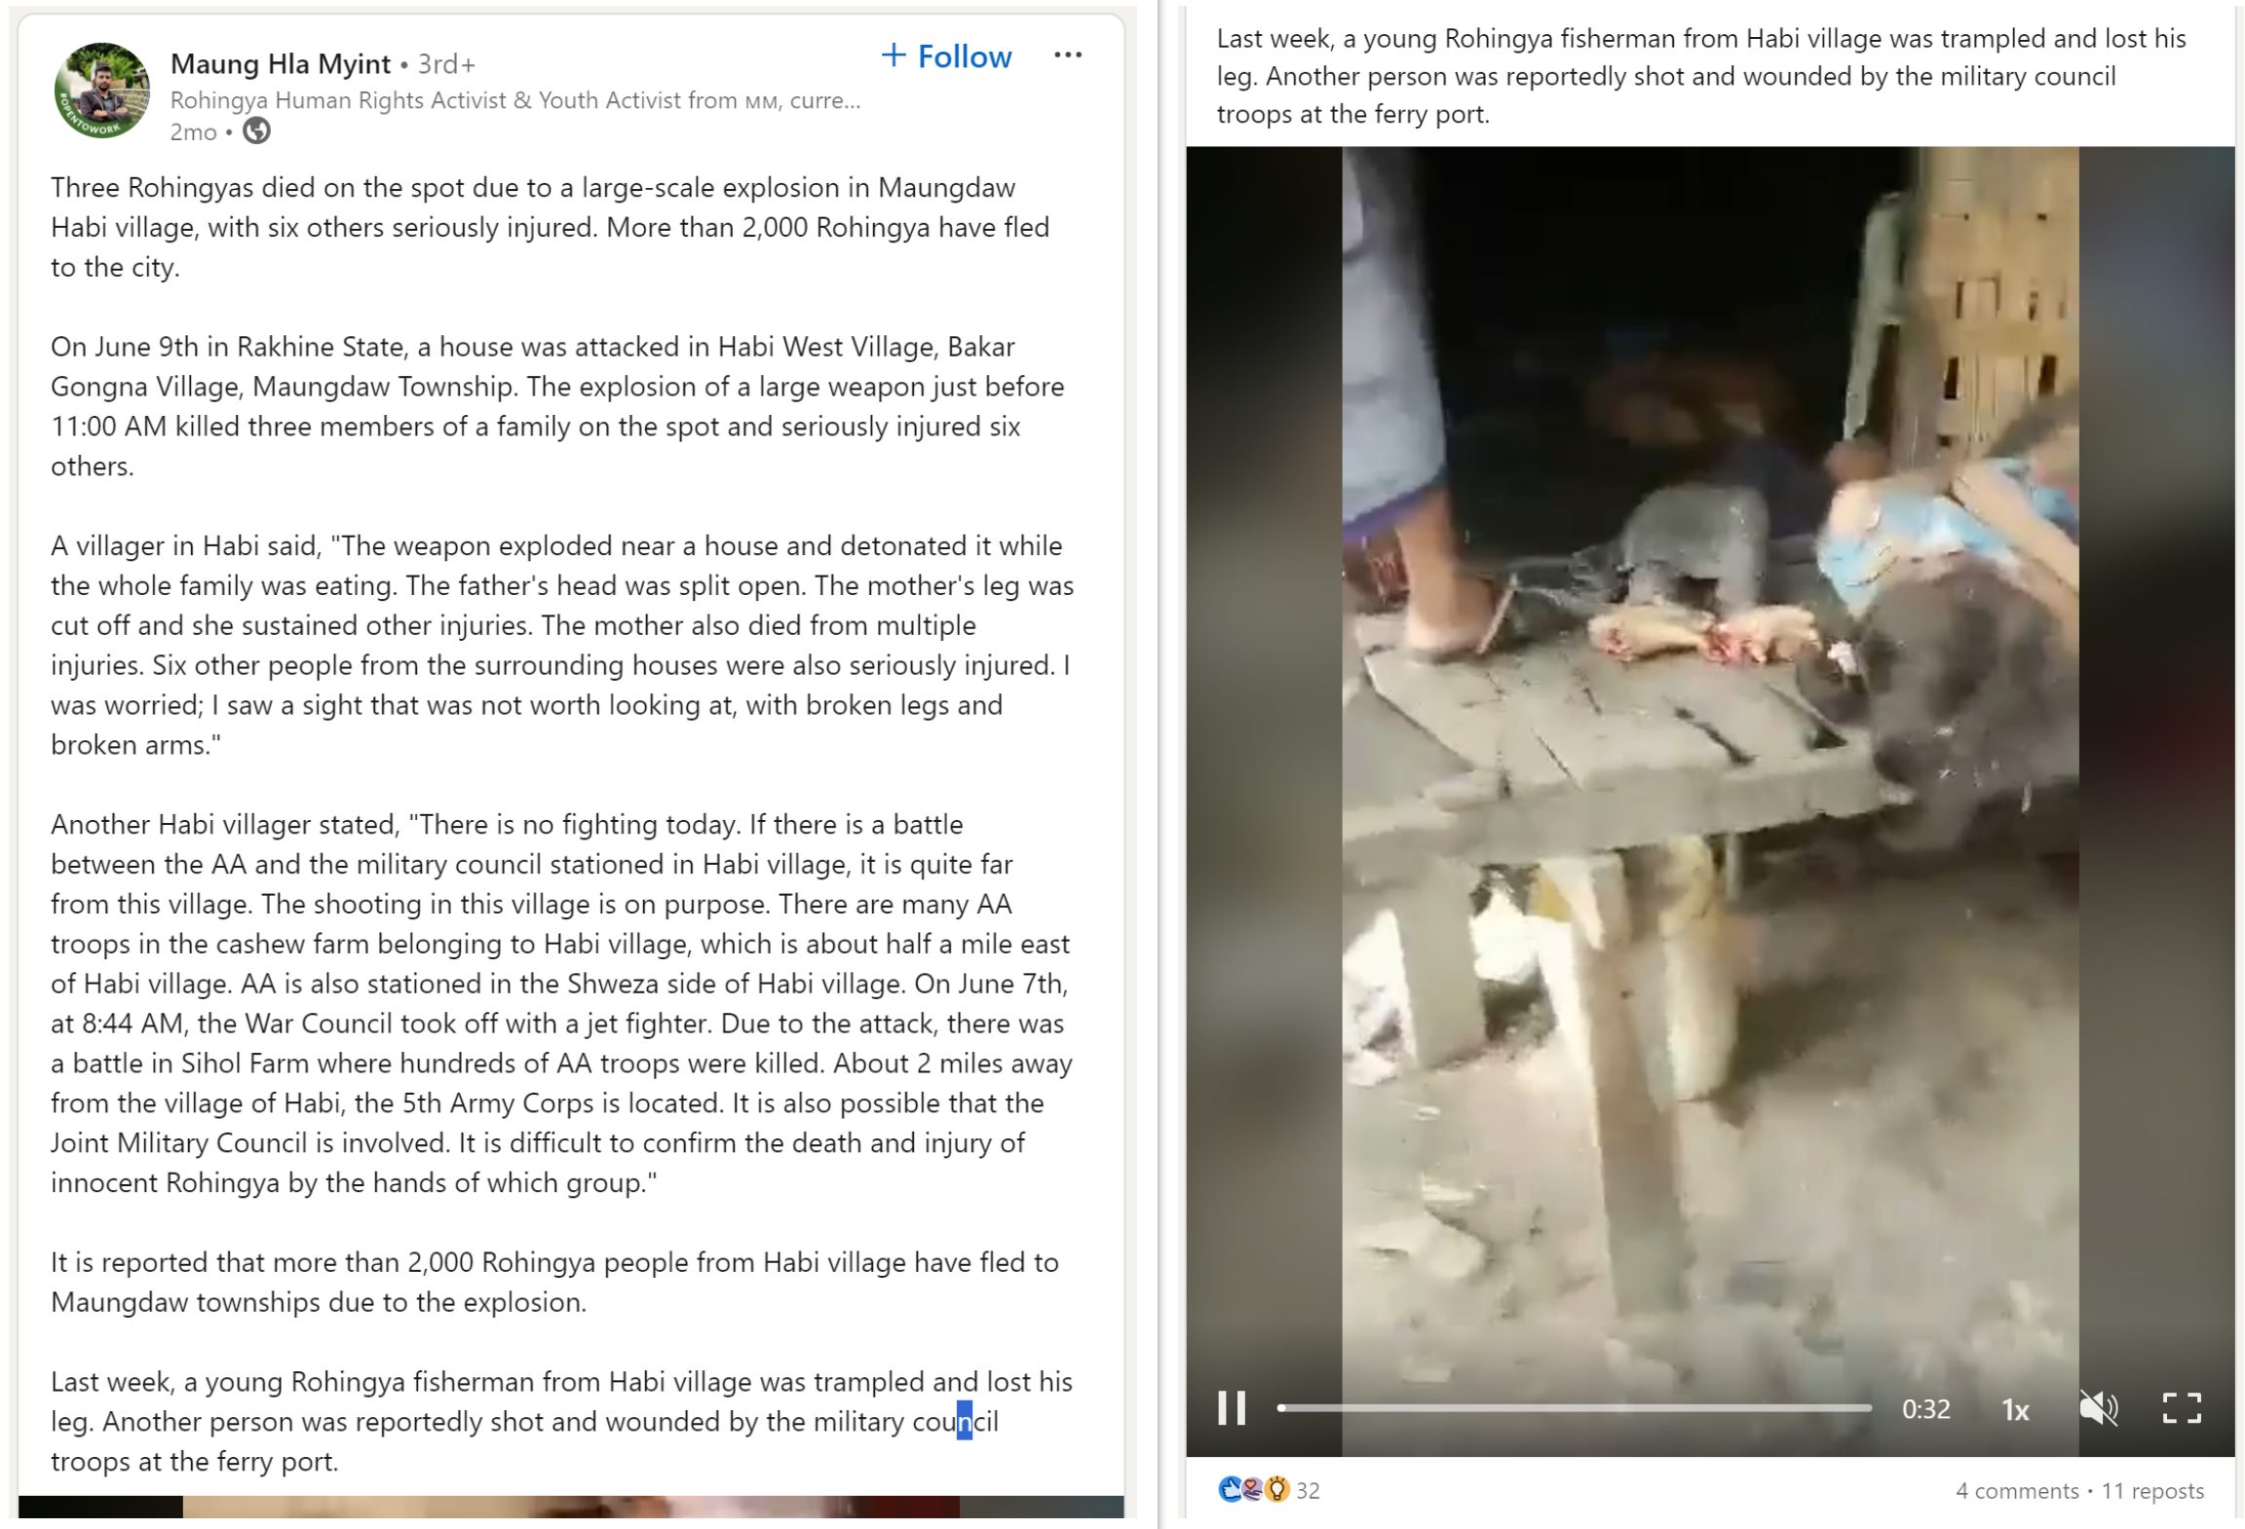
Task: View the 11 reposts
Action: [x=2152, y=1491]
